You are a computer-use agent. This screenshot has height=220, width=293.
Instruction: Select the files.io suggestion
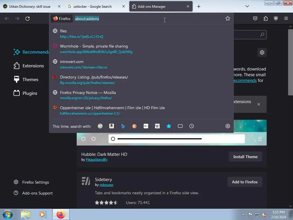pyautogui.click(x=141, y=34)
